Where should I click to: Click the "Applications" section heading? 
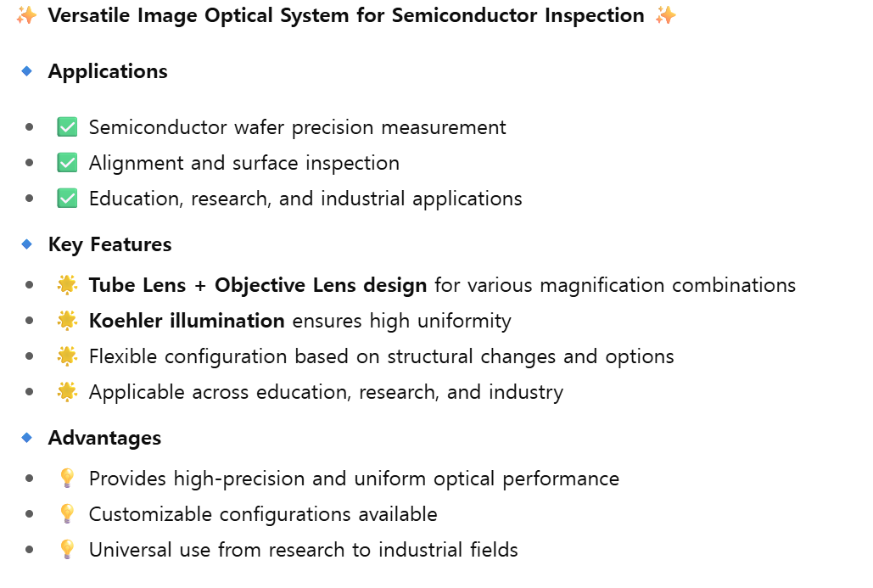coord(108,72)
